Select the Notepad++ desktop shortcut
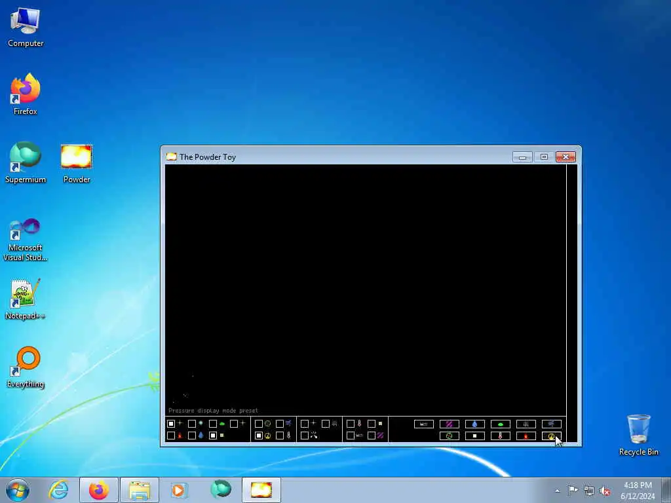 [26, 299]
